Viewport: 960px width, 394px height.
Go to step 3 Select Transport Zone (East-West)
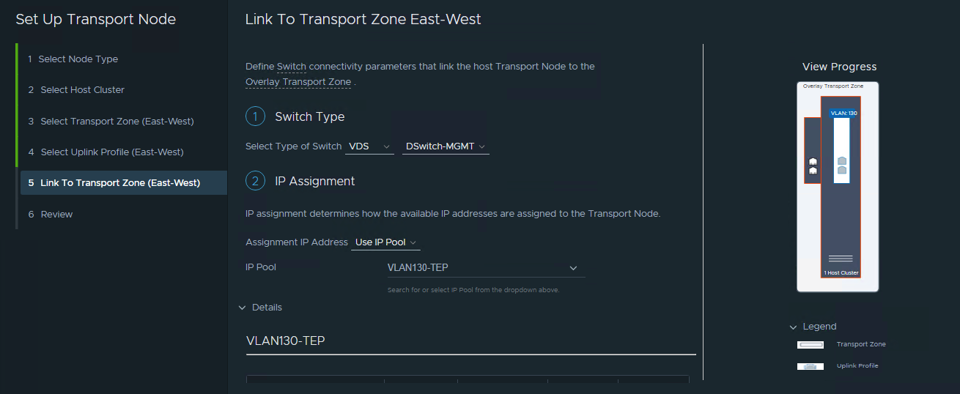click(117, 121)
